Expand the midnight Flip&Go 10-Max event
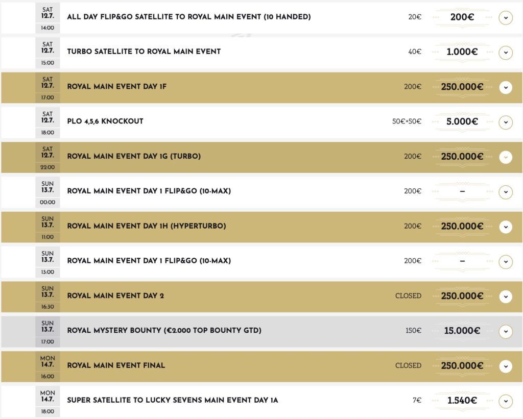Viewport: 523px width, 419px height. pos(506,192)
